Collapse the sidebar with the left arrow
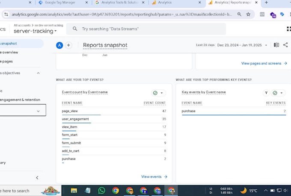291x196 pixels. [37, 178]
